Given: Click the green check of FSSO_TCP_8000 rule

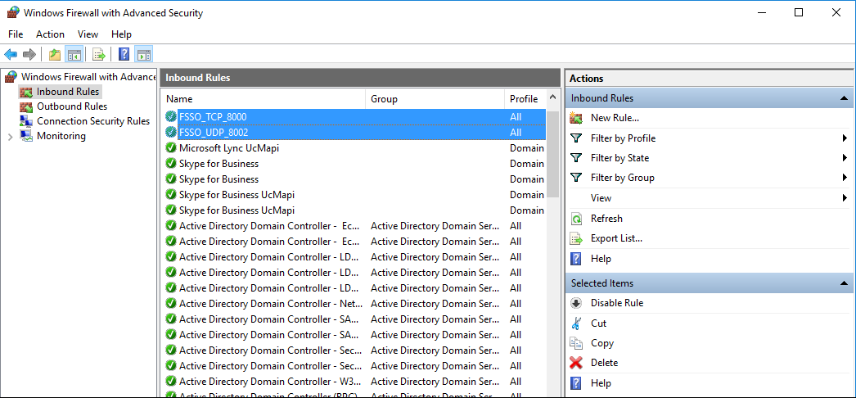Looking at the screenshot, I should pos(171,117).
